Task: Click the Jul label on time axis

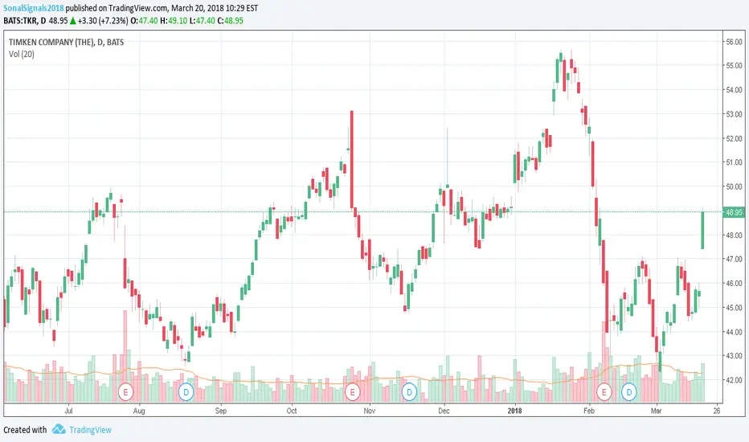Action: pyautogui.click(x=68, y=411)
